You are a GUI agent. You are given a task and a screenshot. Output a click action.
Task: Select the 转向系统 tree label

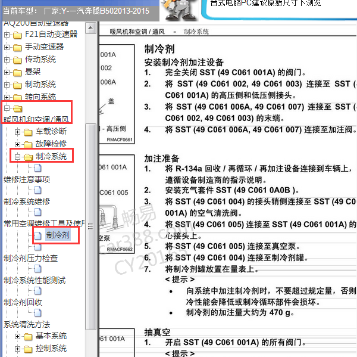[40, 97]
